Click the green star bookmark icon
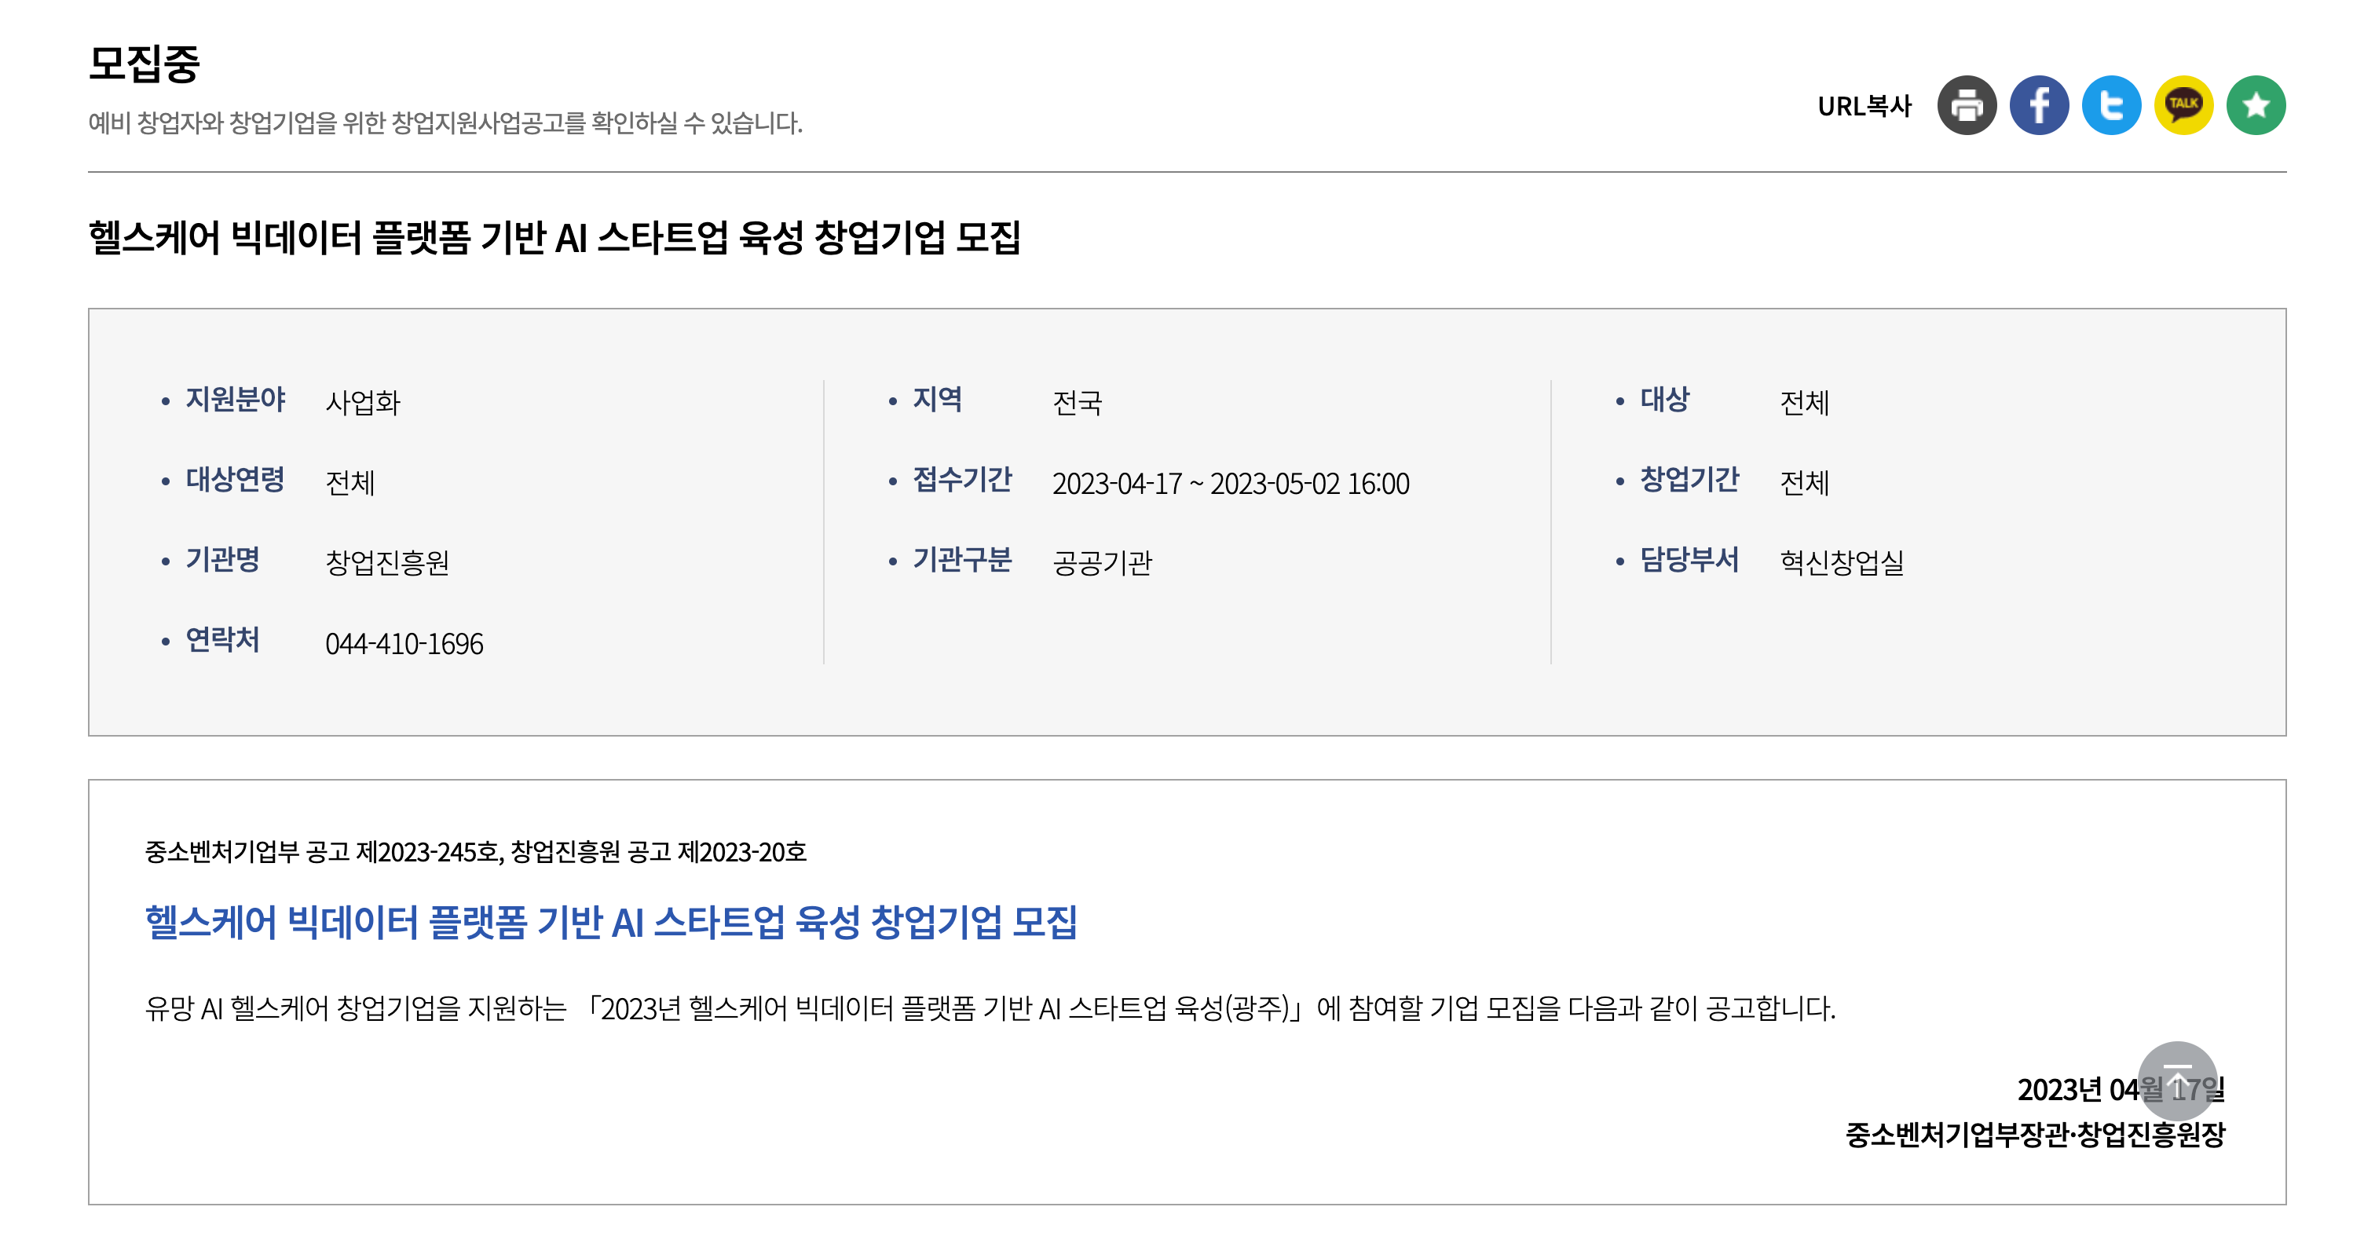This screenshot has height=1247, width=2375. point(2256,105)
